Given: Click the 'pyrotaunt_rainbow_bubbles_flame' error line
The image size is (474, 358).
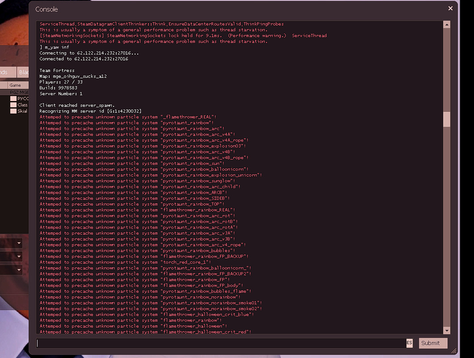Looking at the screenshot, I should click(145, 291).
